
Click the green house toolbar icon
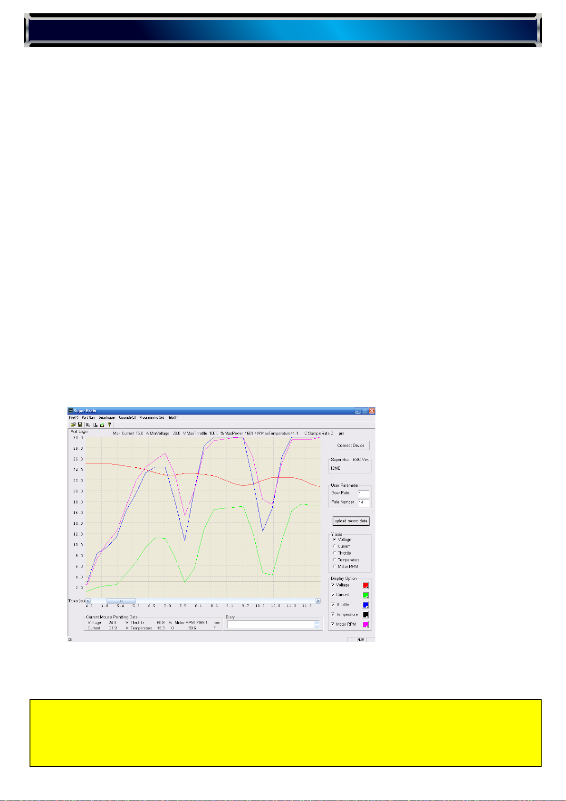coord(102,425)
